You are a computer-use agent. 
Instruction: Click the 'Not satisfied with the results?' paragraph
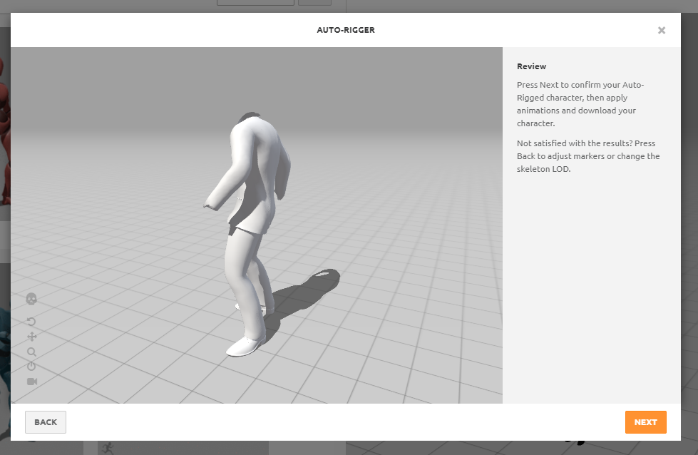pos(588,155)
